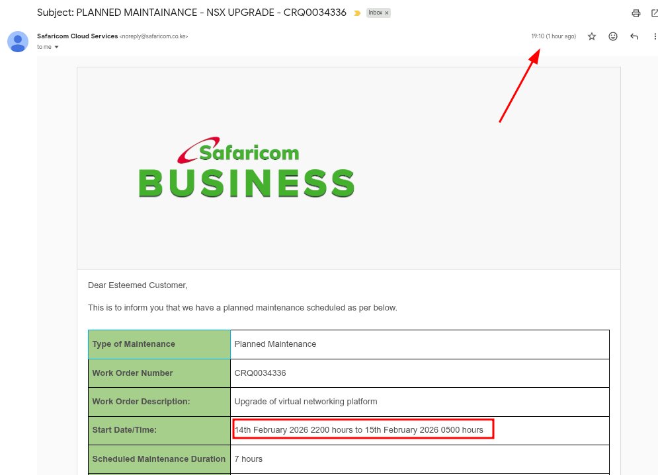The image size is (658, 475).
Task: Click the 'Work Order Number' label cell
Action: 159,373
